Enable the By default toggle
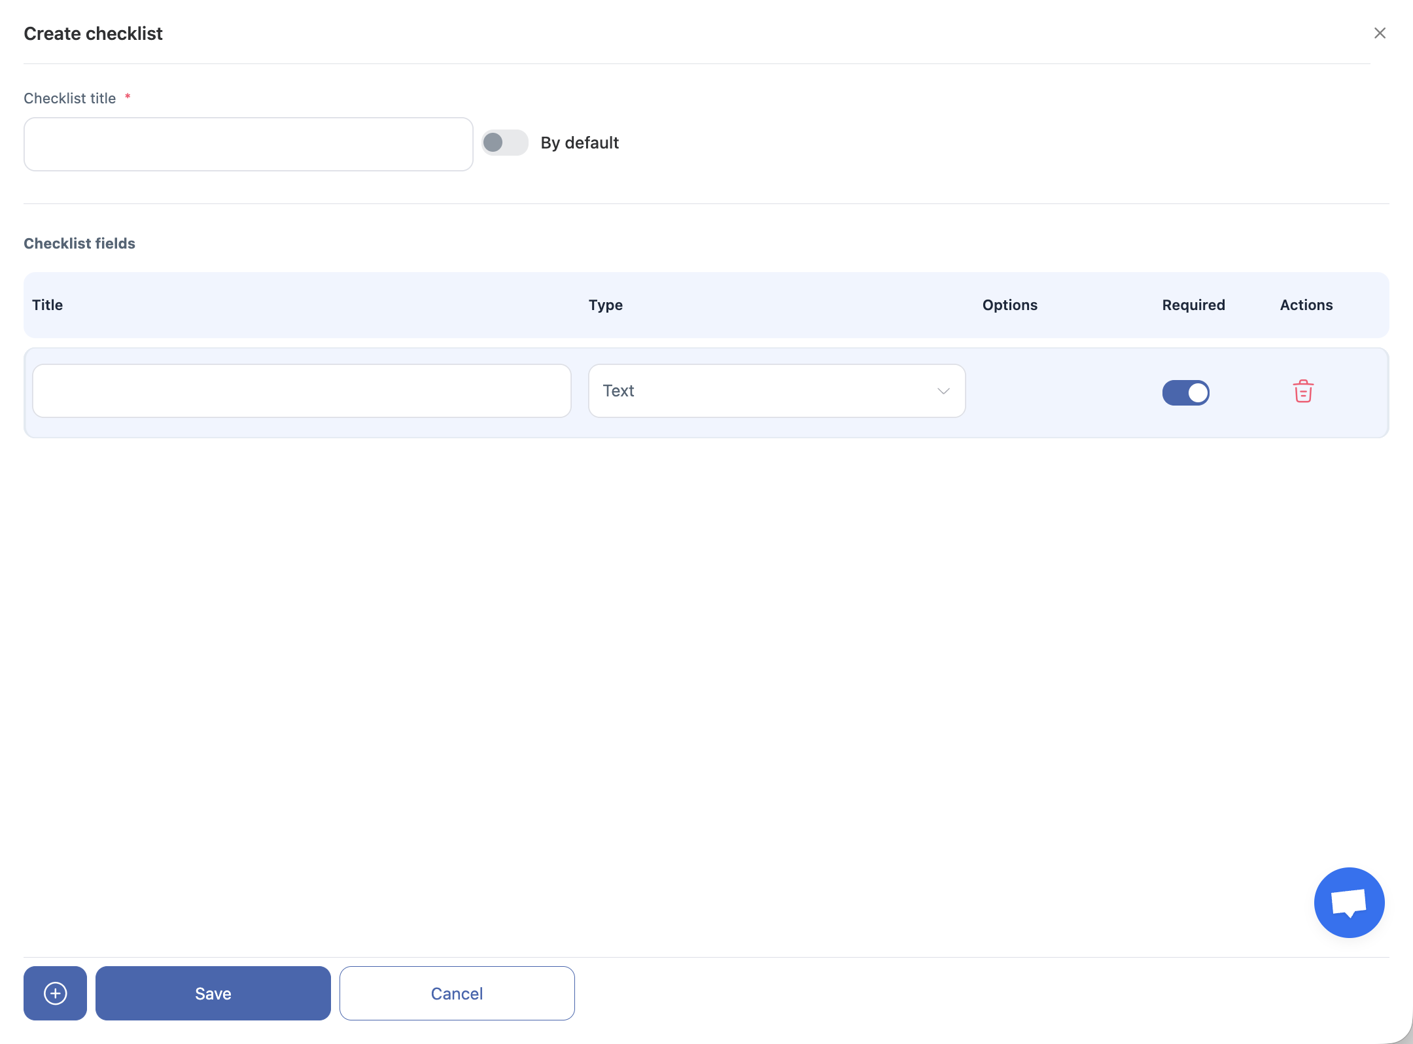The height and width of the screenshot is (1044, 1413). (504, 143)
